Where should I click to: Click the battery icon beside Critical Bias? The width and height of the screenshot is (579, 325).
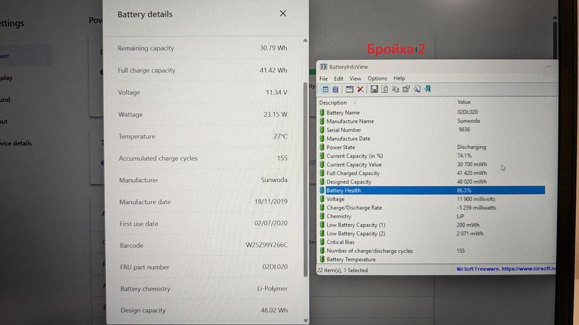click(x=322, y=242)
